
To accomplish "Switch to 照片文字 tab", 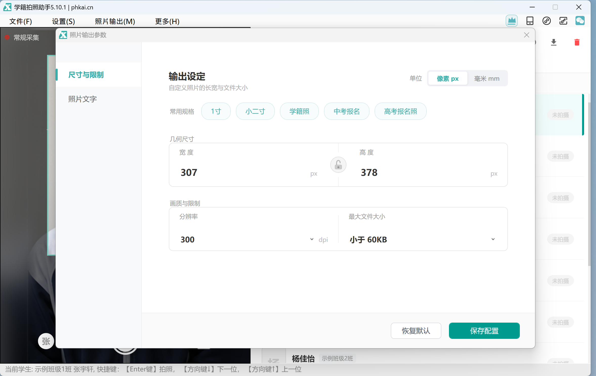I will click(98, 99).
